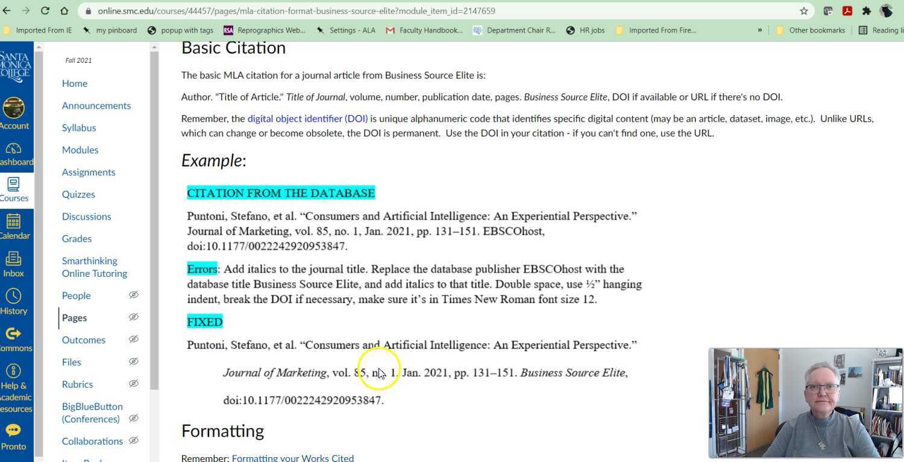Open the Adobe Acrobat extension icon
Screen dimensions: 904x462
[x=847, y=11]
